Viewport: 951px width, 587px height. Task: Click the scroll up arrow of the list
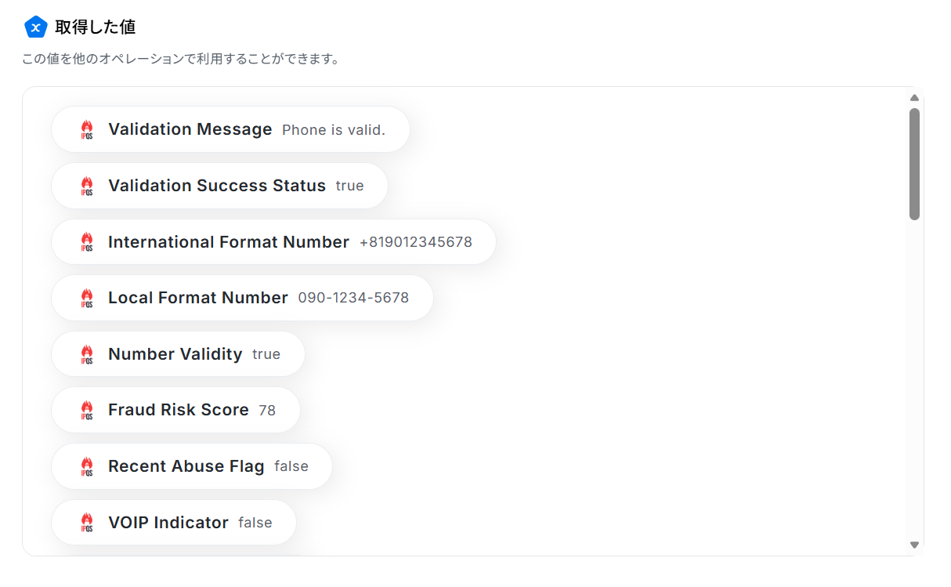(914, 98)
